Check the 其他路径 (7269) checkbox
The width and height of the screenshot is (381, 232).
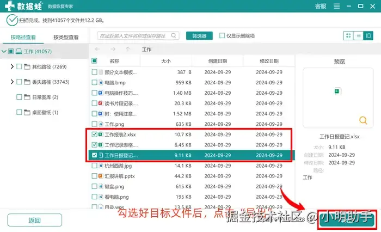pyautogui.click(x=19, y=66)
